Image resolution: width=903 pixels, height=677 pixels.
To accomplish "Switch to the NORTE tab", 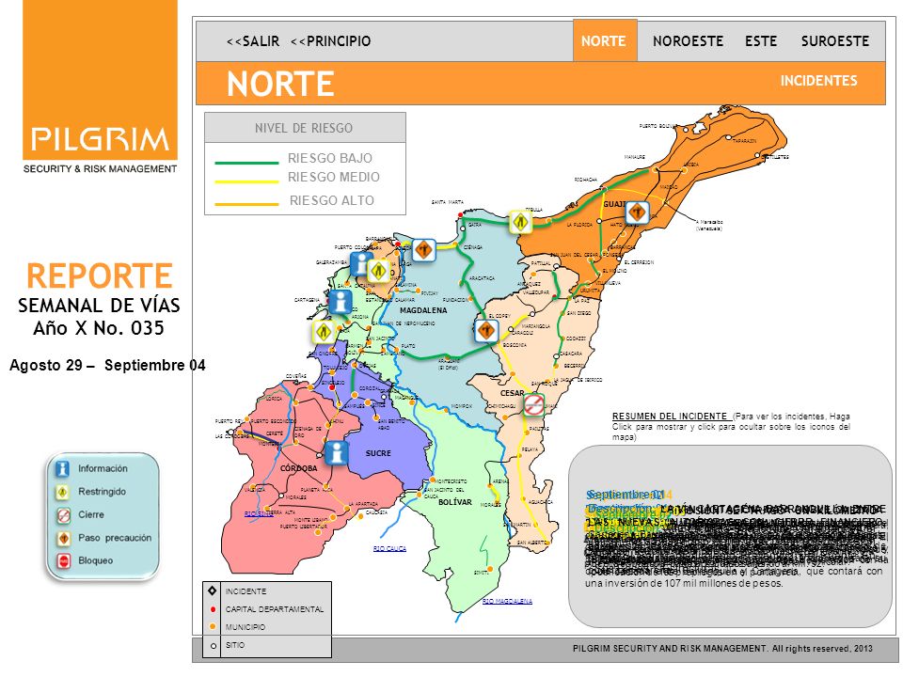I will click(604, 40).
